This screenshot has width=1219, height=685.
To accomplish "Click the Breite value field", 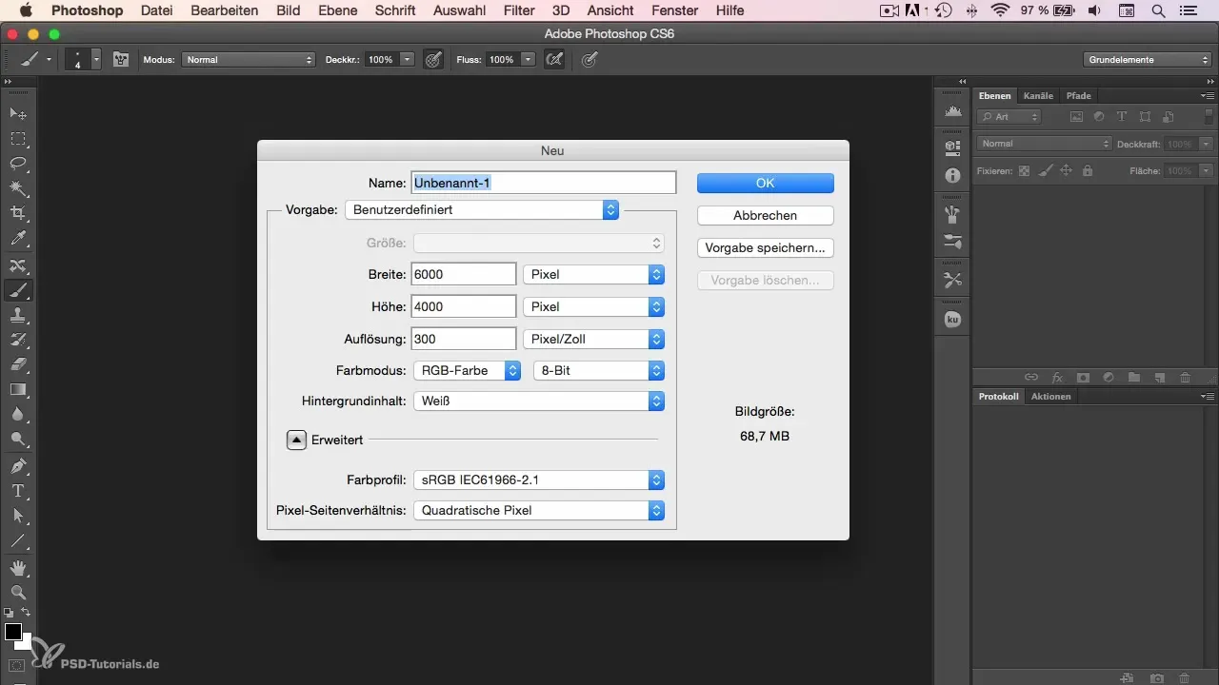I will coord(464,274).
